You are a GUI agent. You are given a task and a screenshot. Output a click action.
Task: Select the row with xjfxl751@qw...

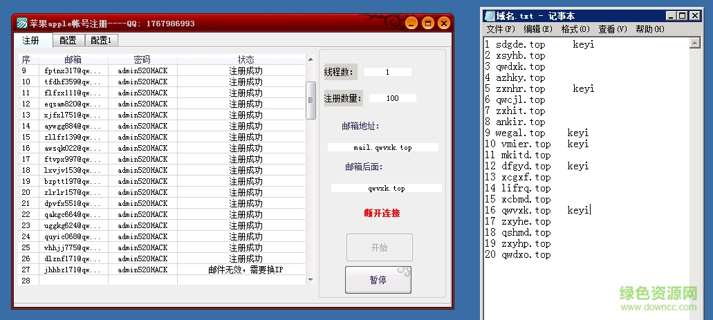[x=162, y=115]
